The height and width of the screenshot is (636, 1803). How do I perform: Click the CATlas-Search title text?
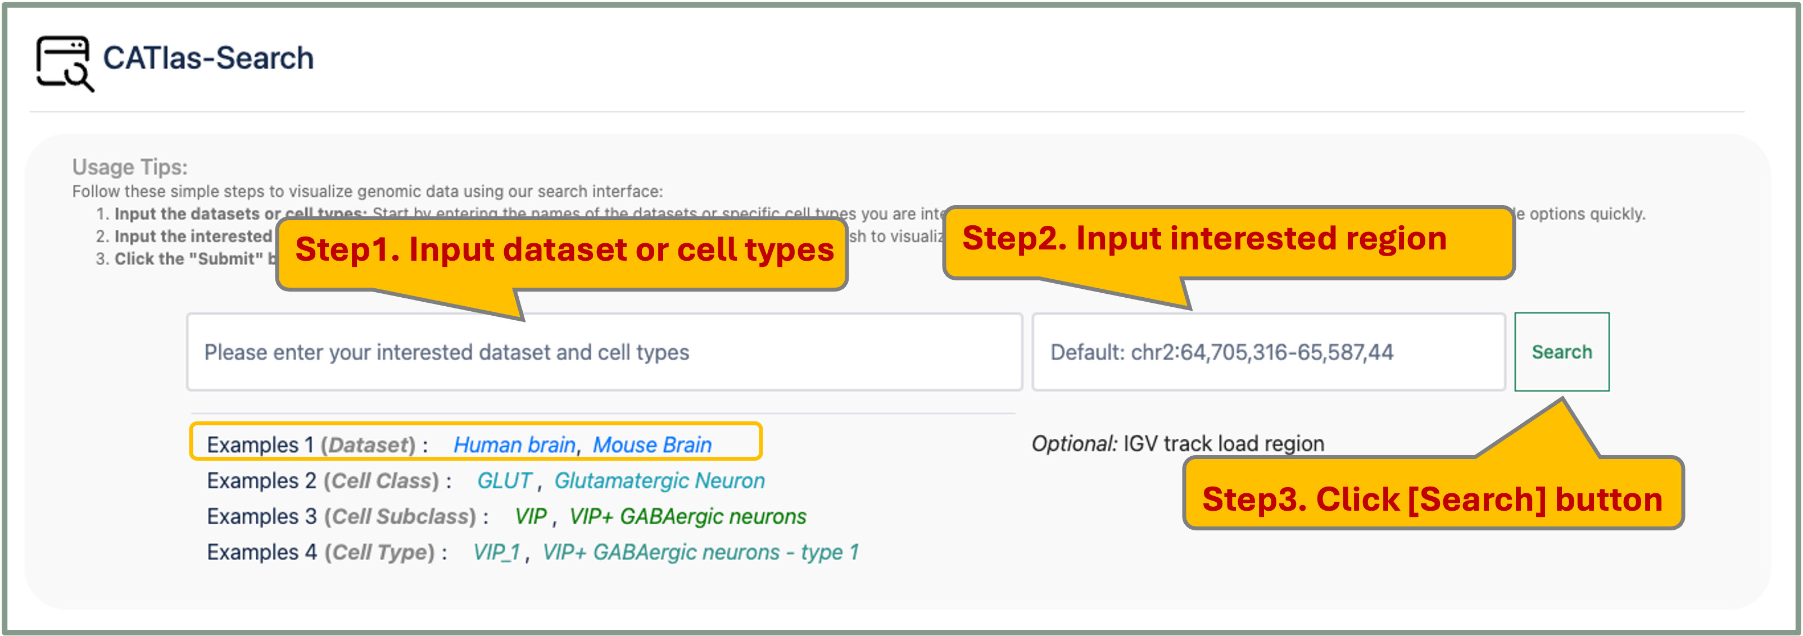point(209,58)
